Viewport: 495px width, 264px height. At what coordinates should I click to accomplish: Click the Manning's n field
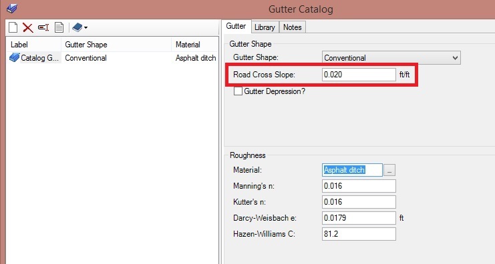point(359,186)
